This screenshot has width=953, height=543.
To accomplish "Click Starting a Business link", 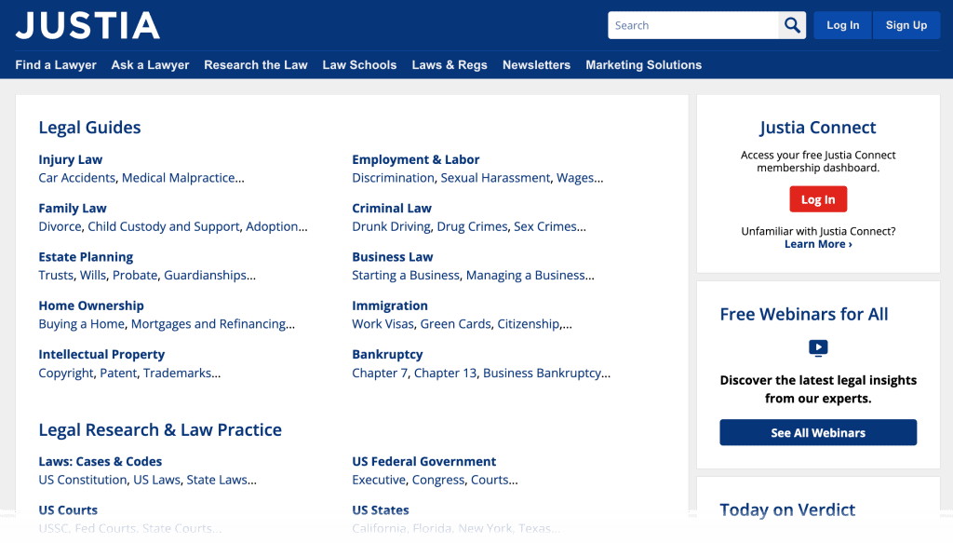I will pos(406,275).
